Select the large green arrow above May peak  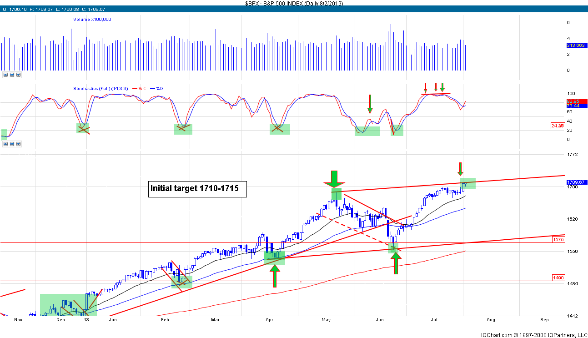pos(334,179)
